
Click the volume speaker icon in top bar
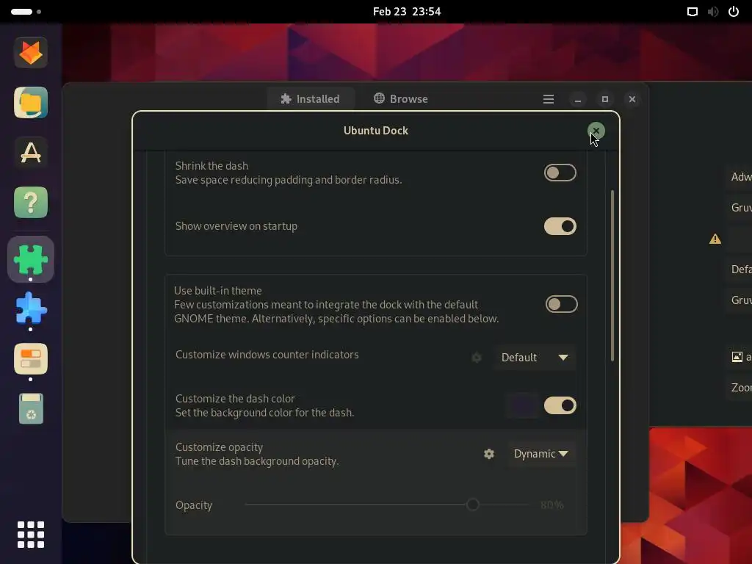pos(712,12)
